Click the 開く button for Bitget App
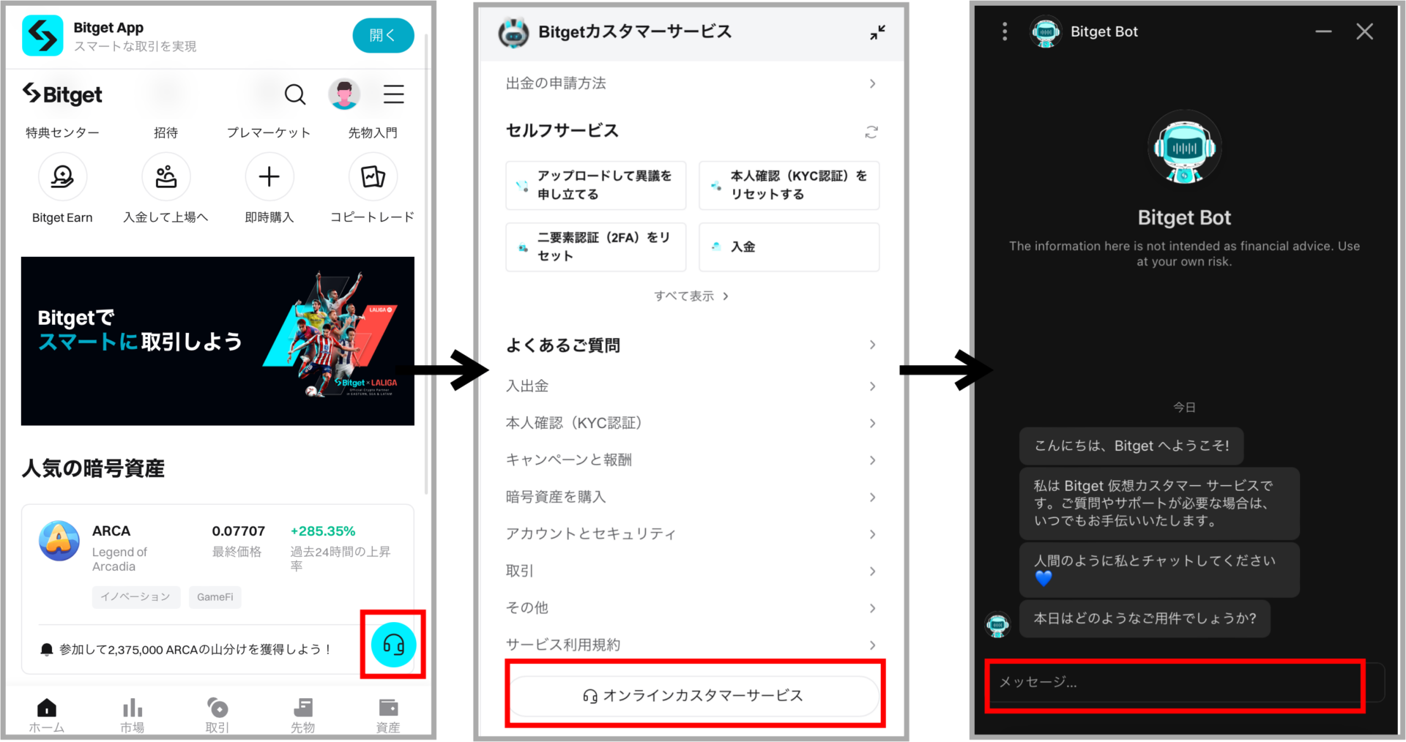Viewport: 1406px width, 742px height. click(383, 35)
